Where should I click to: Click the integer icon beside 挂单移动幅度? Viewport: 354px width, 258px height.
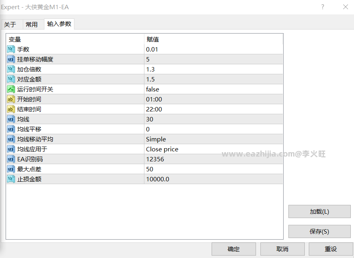(11, 59)
